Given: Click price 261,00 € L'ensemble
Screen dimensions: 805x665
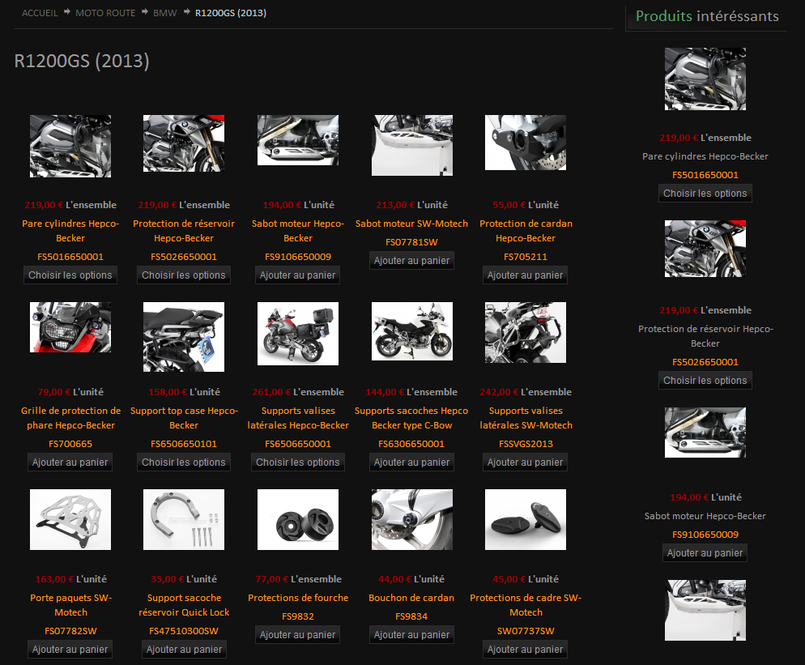Looking at the screenshot, I should click(298, 392).
